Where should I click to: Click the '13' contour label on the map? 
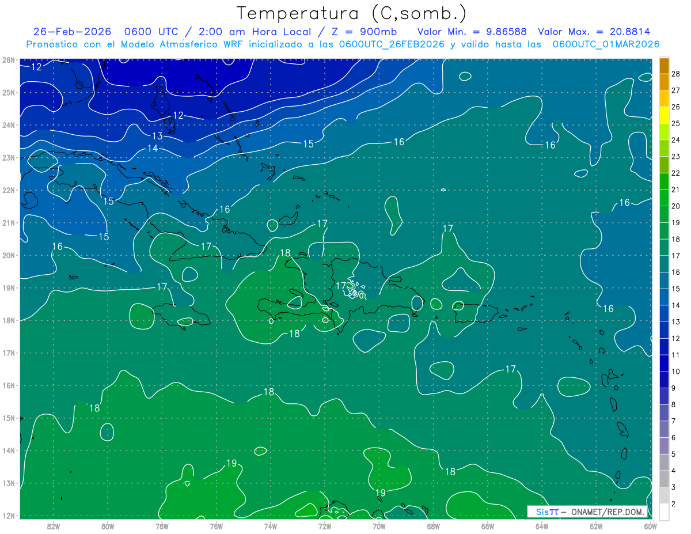[x=157, y=137]
